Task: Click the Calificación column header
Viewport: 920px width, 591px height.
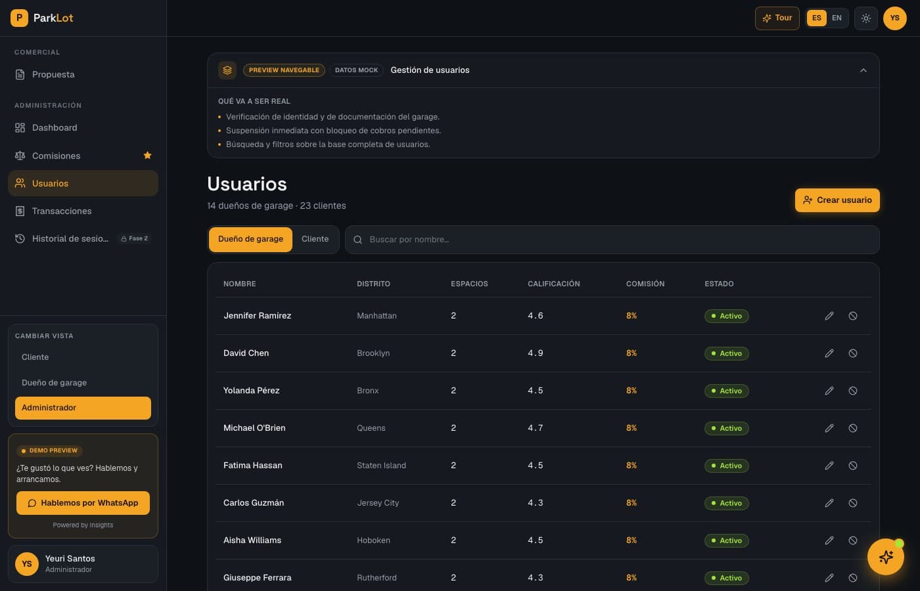Action: [553, 284]
